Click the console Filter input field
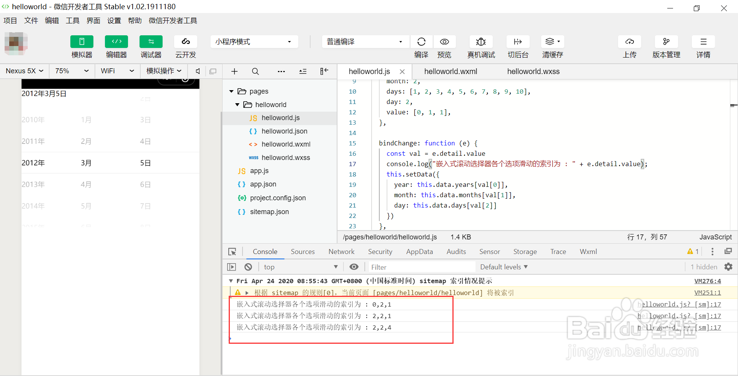The height and width of the screenshot is (376, 738). point(422,267)
